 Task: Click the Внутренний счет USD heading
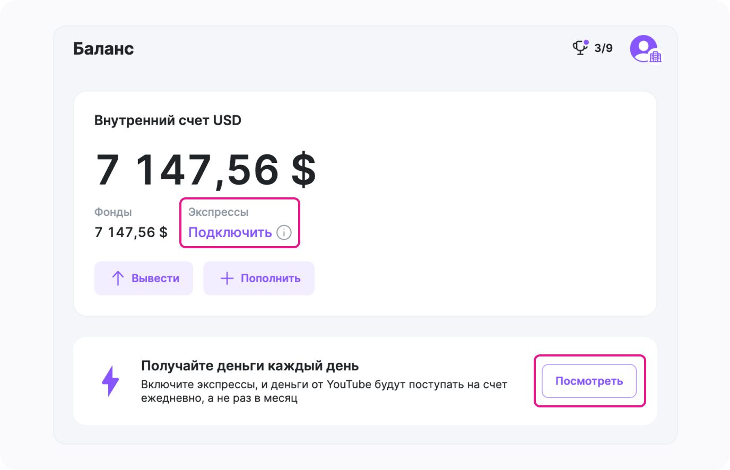click(x=168, y=120)
